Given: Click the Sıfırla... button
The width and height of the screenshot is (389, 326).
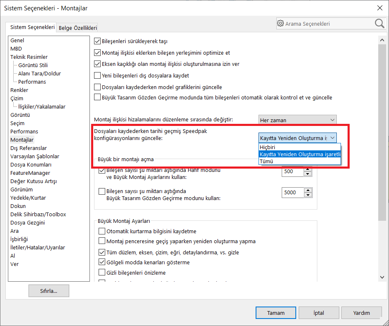Looking at the screenshot, I should pyautogui.click(x=48, y=291).
